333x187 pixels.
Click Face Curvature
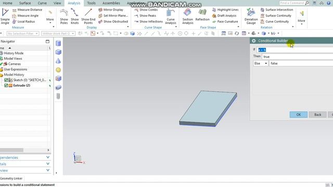tap(225, 21)
